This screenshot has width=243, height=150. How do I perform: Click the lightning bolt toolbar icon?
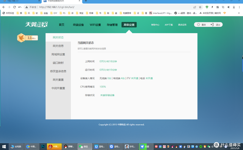pyautogui.click(x=212, y=7)
